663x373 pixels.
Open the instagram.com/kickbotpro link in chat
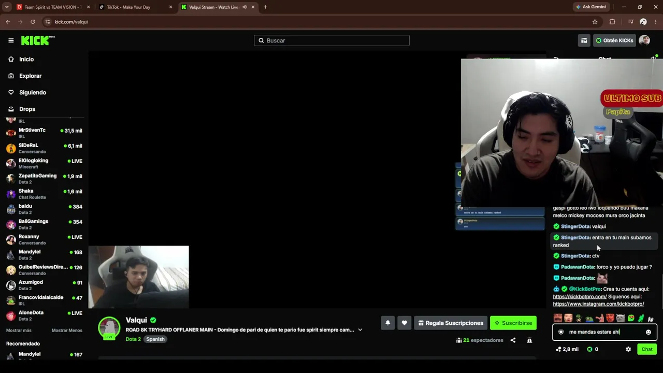(598, 304)
